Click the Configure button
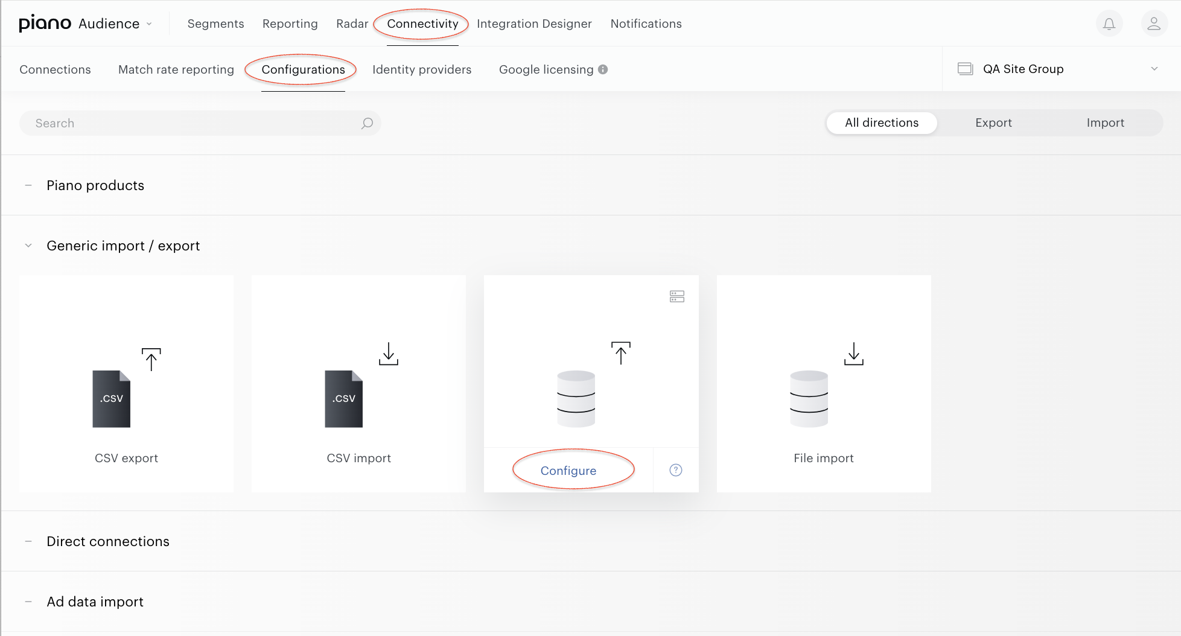 pyautogui.click(x=568, y=471)
